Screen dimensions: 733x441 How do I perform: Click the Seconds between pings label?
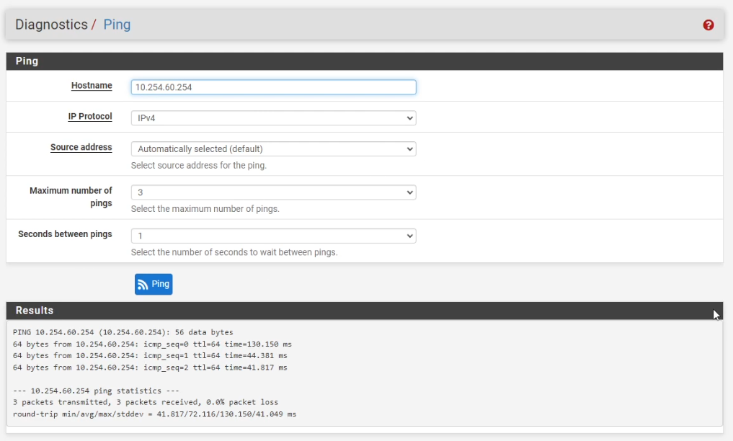tap(65, 234)
